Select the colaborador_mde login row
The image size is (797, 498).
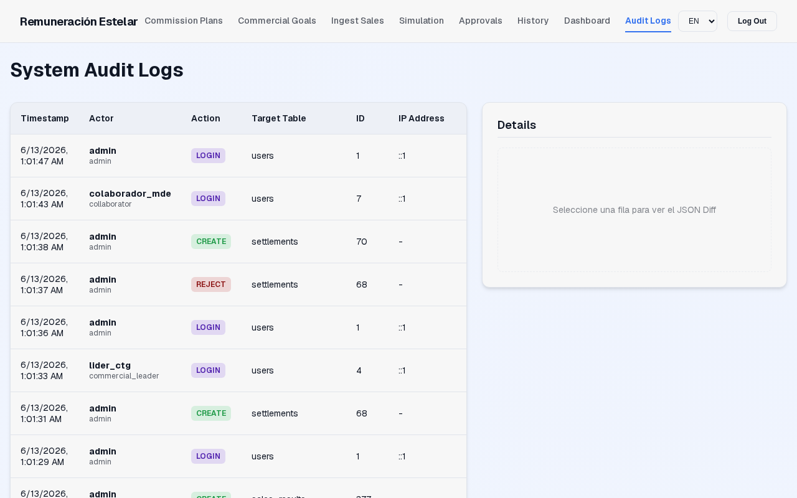point(238,199)
